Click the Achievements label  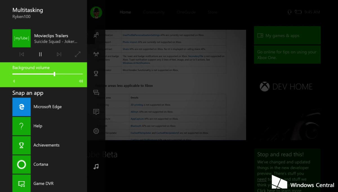(46, 145)
